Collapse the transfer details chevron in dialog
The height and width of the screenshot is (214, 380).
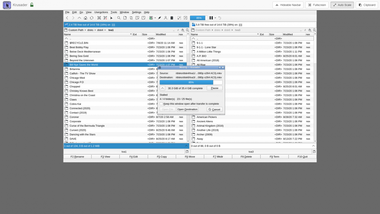(163, 88)
